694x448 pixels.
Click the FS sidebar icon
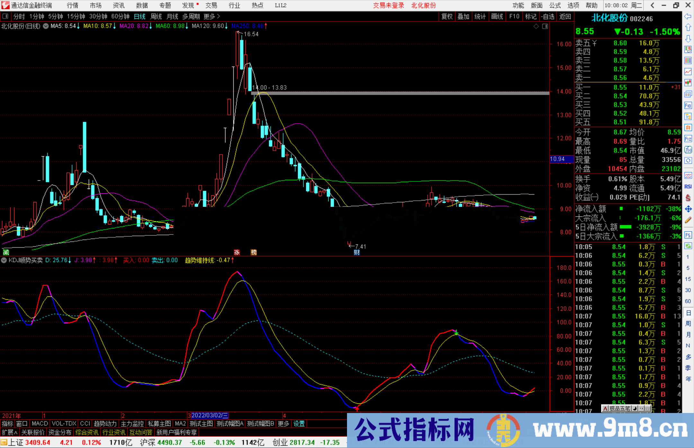pyautogui.click(x=688, y=235)
